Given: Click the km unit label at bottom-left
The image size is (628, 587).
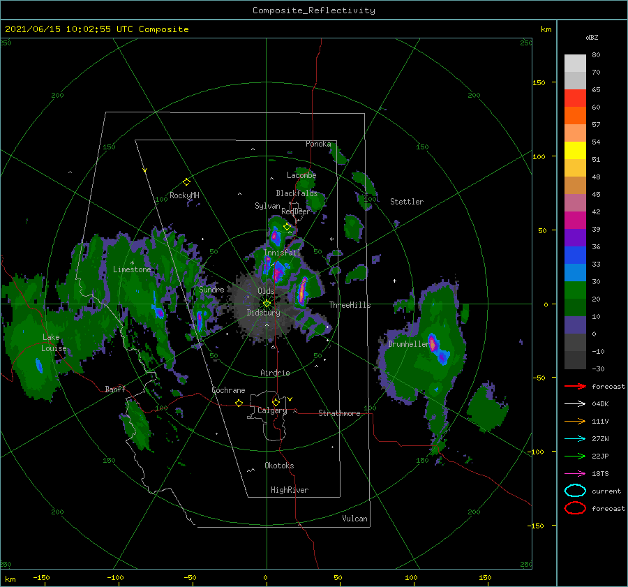Looking at the screenshot, I should click(x=10, y=579).
